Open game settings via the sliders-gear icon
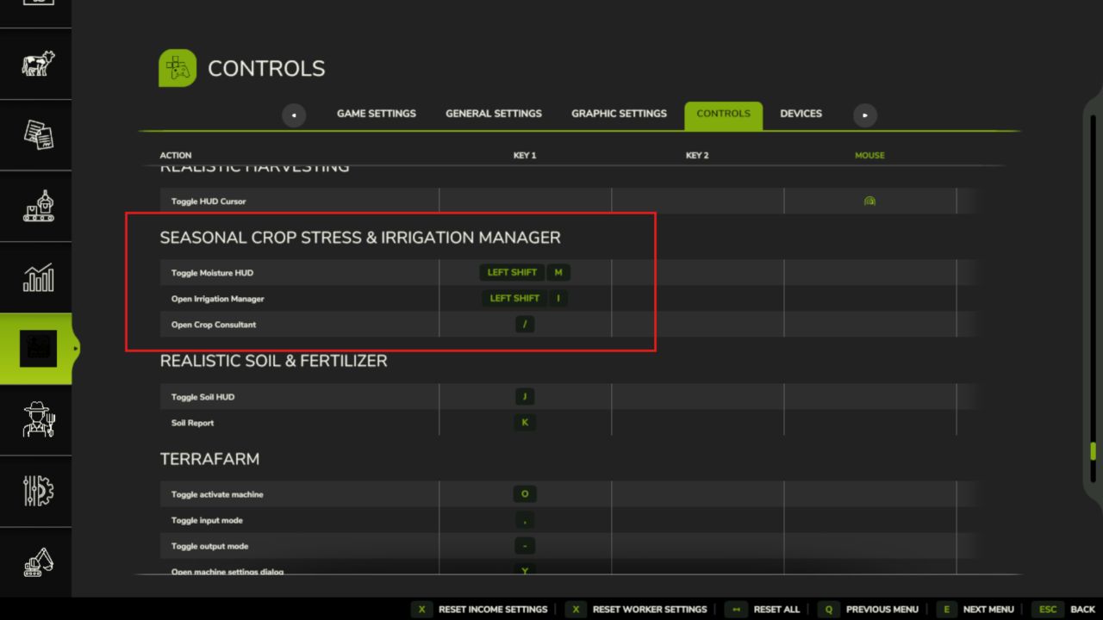The image size is (1103, 620). [x=36, y=491]
